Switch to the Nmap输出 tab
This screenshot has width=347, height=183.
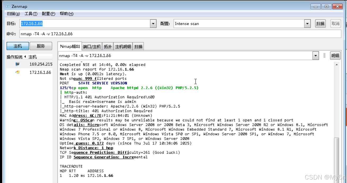click(70, 46)
